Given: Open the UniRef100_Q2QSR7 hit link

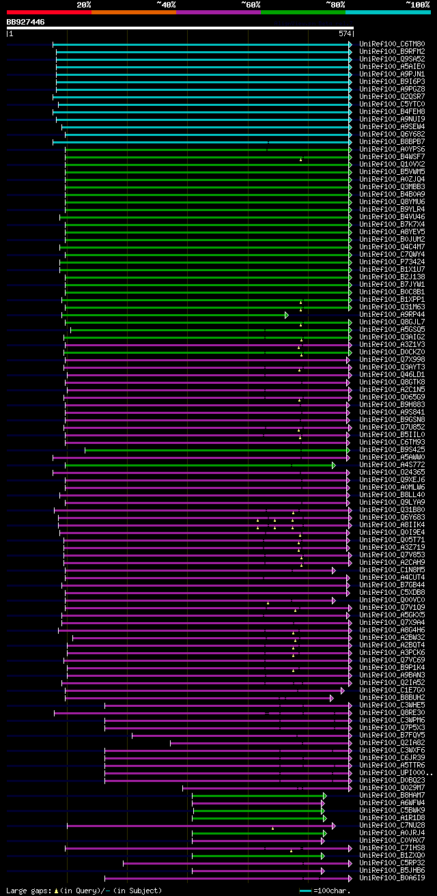Looking at the screenshot, I should (392, 97).
